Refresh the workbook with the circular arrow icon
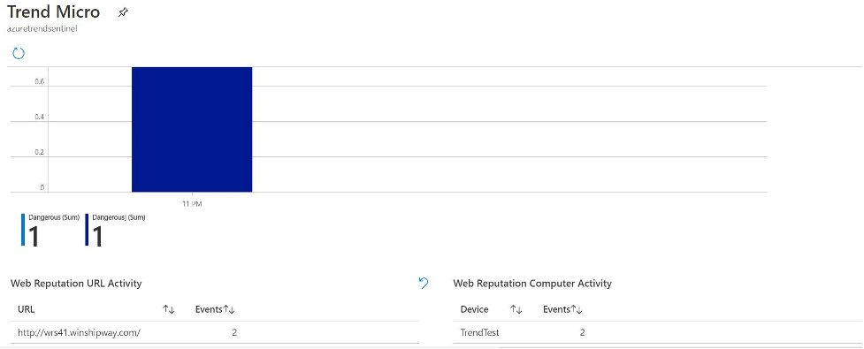 tap(19, 53)
